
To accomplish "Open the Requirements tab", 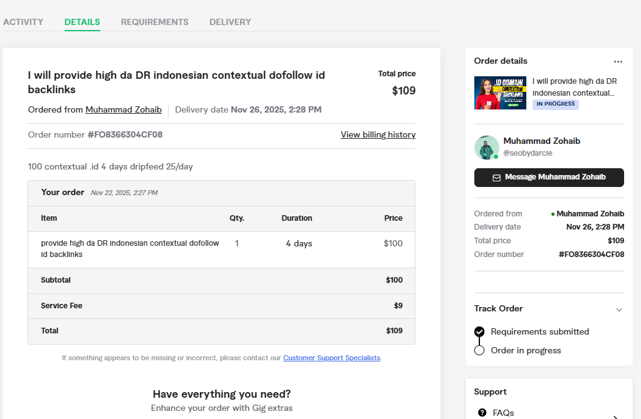I will click(154, 22).
